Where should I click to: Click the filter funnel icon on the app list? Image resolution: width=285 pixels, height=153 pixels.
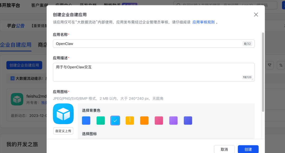pyautogui.click(x=269, y=65)
